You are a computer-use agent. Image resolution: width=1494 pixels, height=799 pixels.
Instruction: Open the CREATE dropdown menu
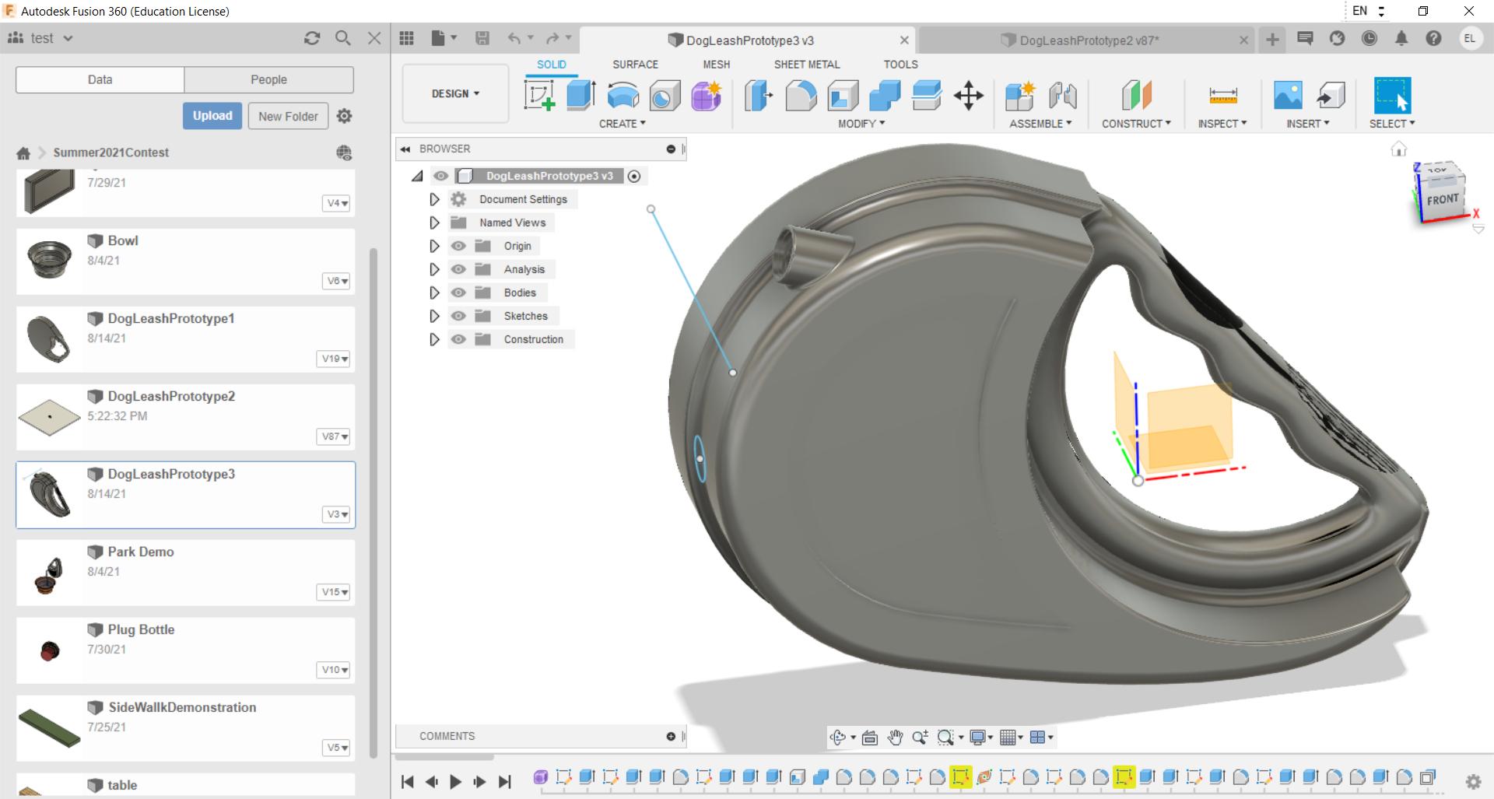[x=622, y=124]
